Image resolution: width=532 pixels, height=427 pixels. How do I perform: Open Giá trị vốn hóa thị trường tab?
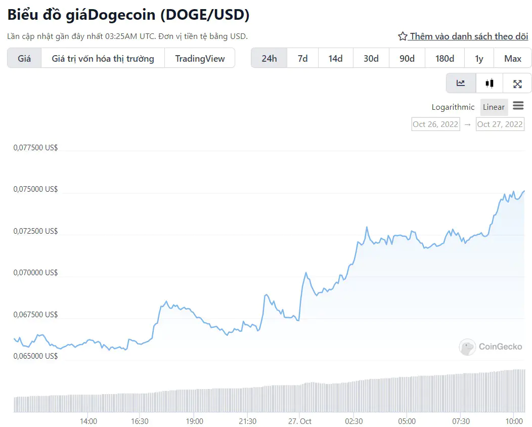(103, 58)
